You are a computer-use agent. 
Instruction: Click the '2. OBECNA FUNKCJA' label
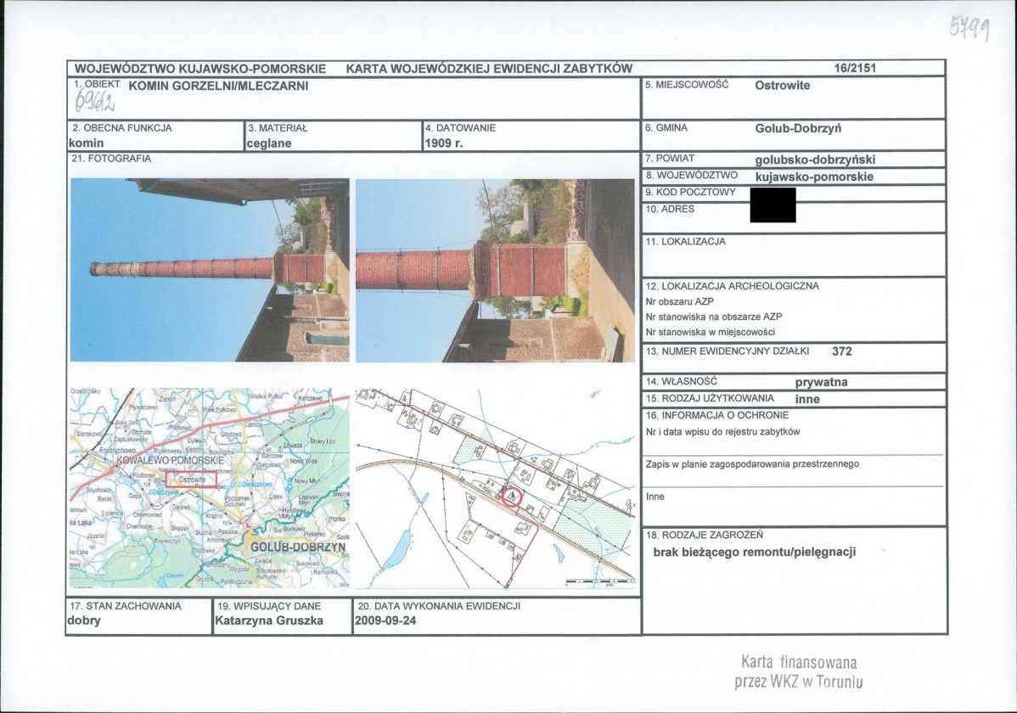[122, 128]
